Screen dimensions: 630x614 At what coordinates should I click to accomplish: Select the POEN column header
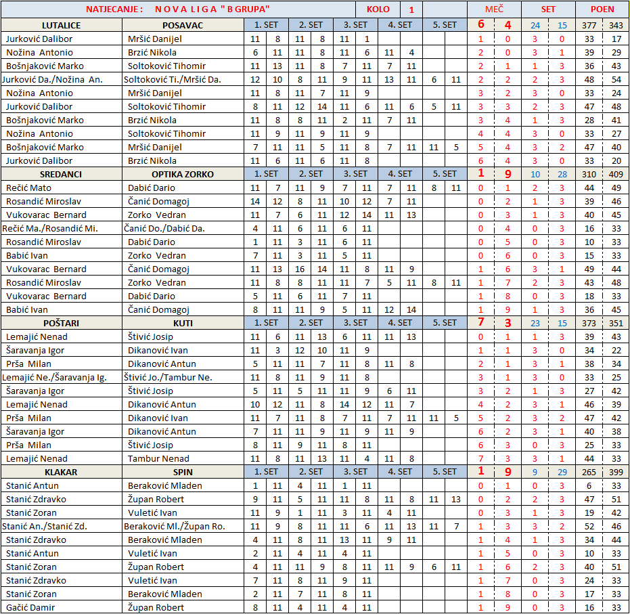(x=602, y=9)
